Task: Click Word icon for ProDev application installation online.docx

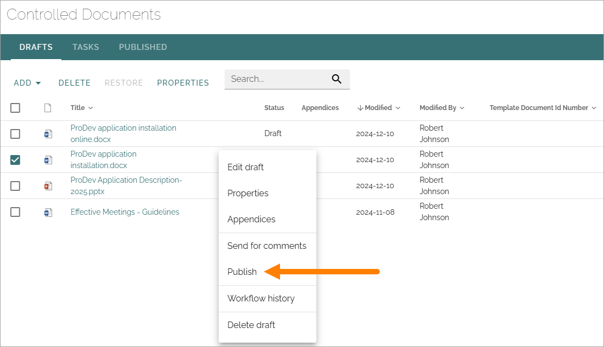Action: pyautogui.click(x=48, y=134)
